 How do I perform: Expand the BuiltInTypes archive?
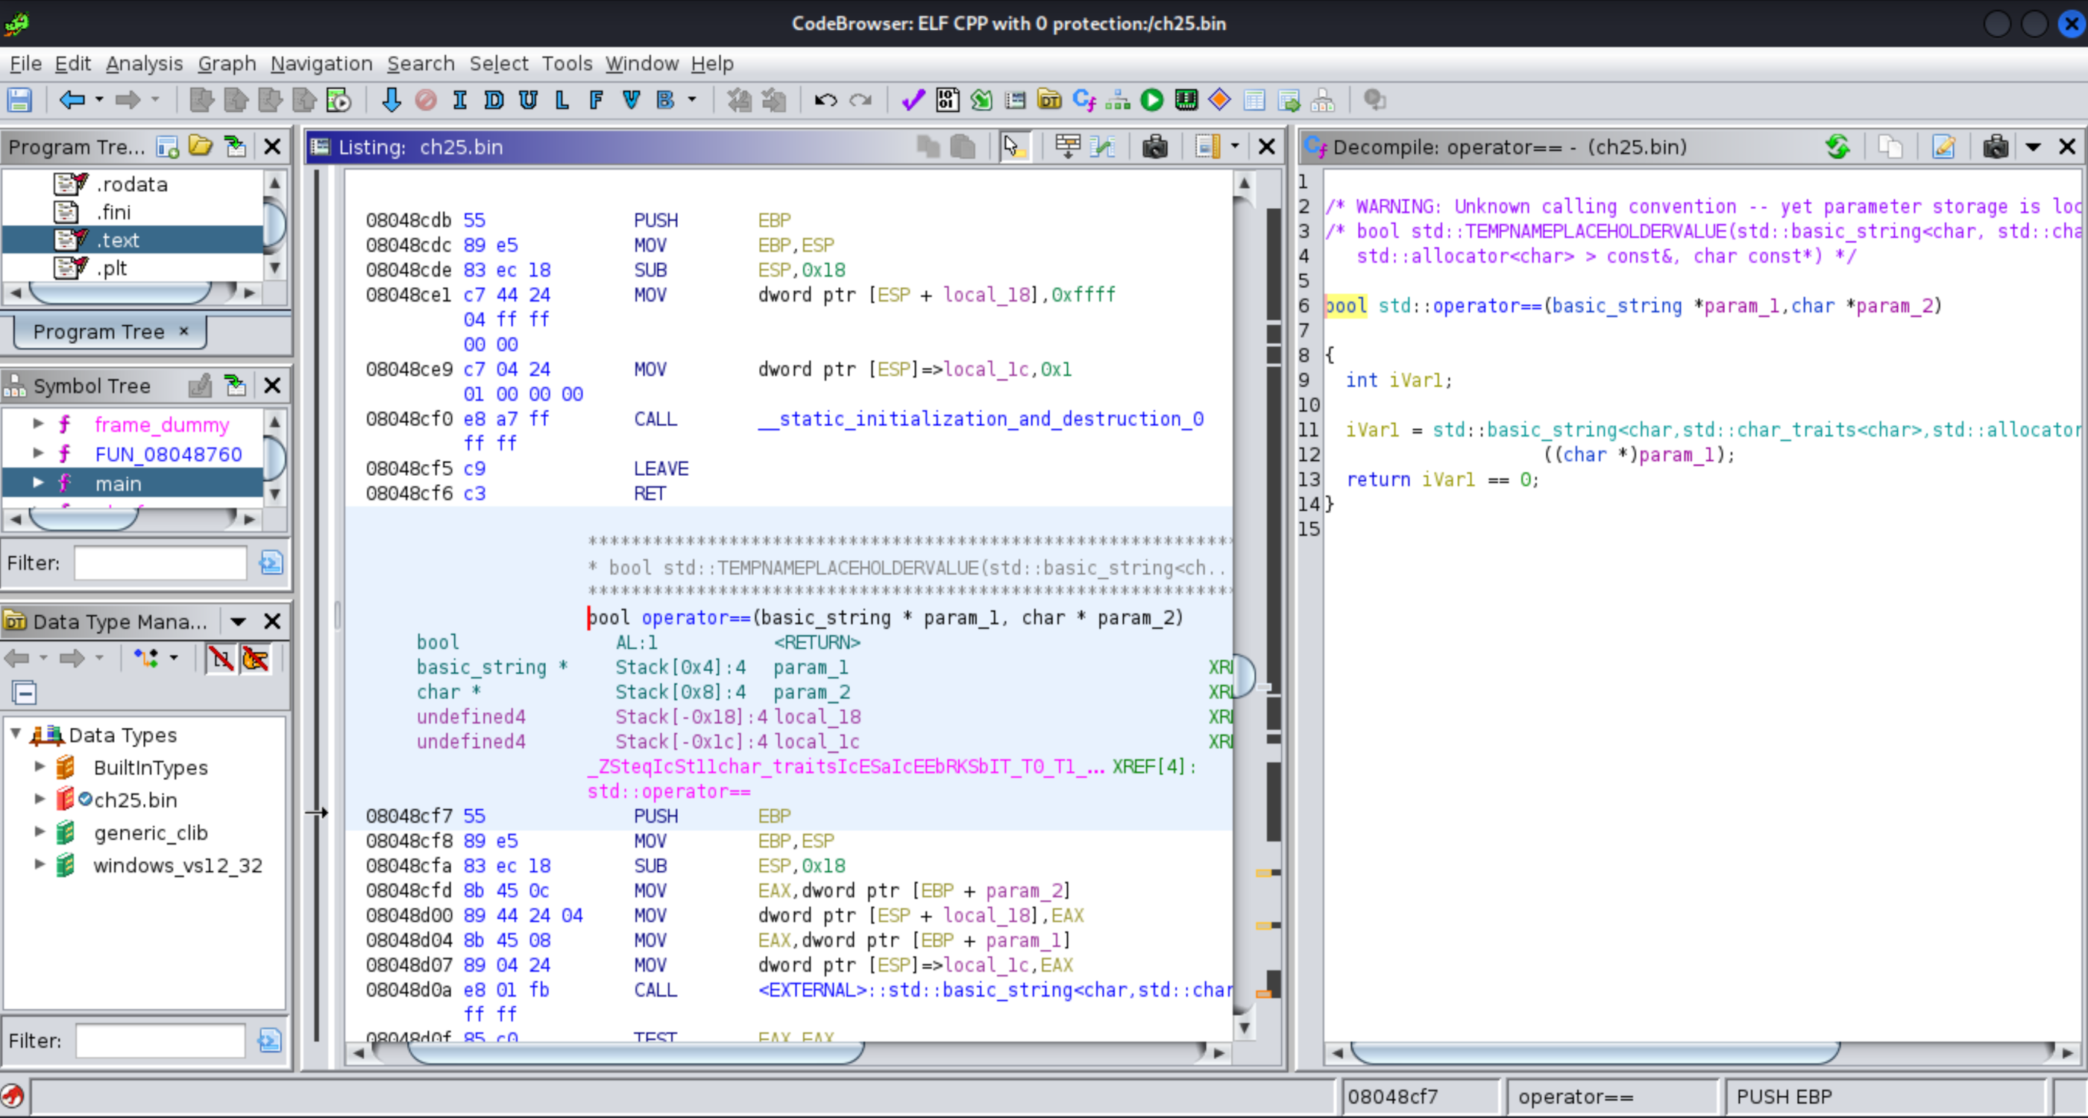[38, 766]
